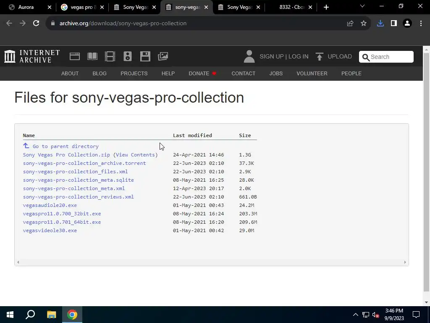Screen dimensions: 430x323
Task: Click the browser back arrow
Action: click(9, 24)
